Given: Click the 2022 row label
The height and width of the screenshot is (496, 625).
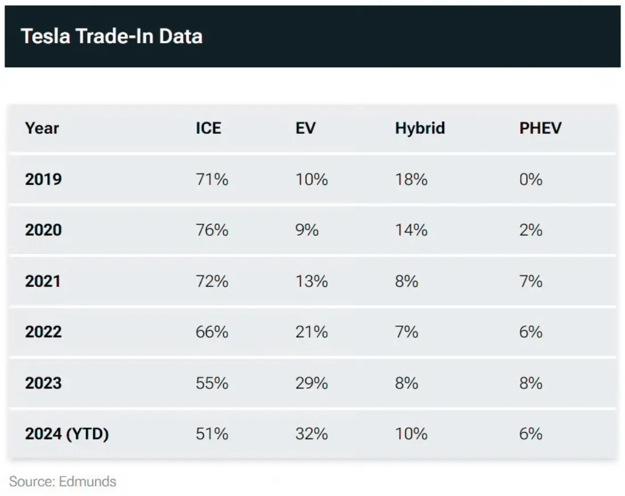Looking at the screenshot, I should pyautogui.click(x=43, y=332).
